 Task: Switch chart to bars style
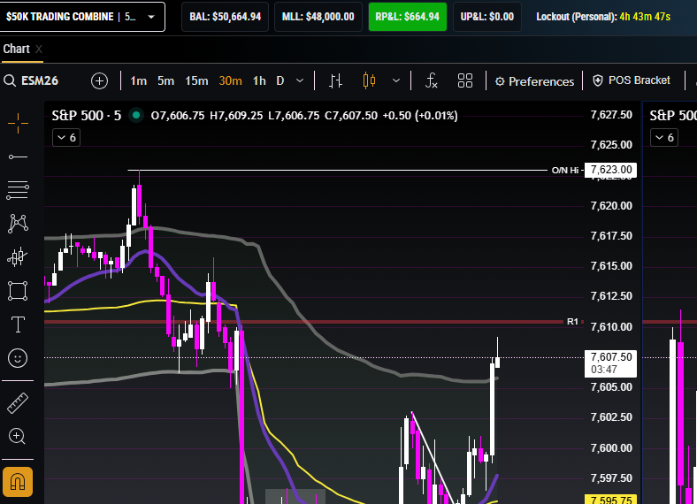click(x=335, y=80)
